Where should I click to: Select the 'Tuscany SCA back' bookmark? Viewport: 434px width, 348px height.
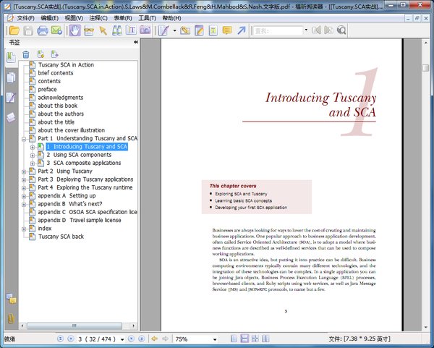coord(61,237)
